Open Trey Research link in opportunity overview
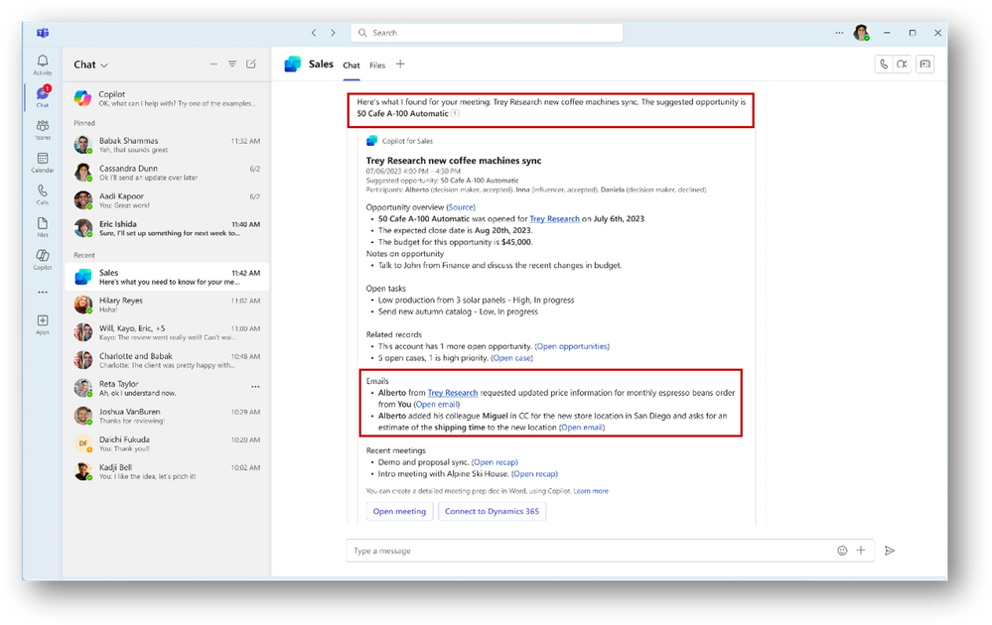 tap(554, 218)
